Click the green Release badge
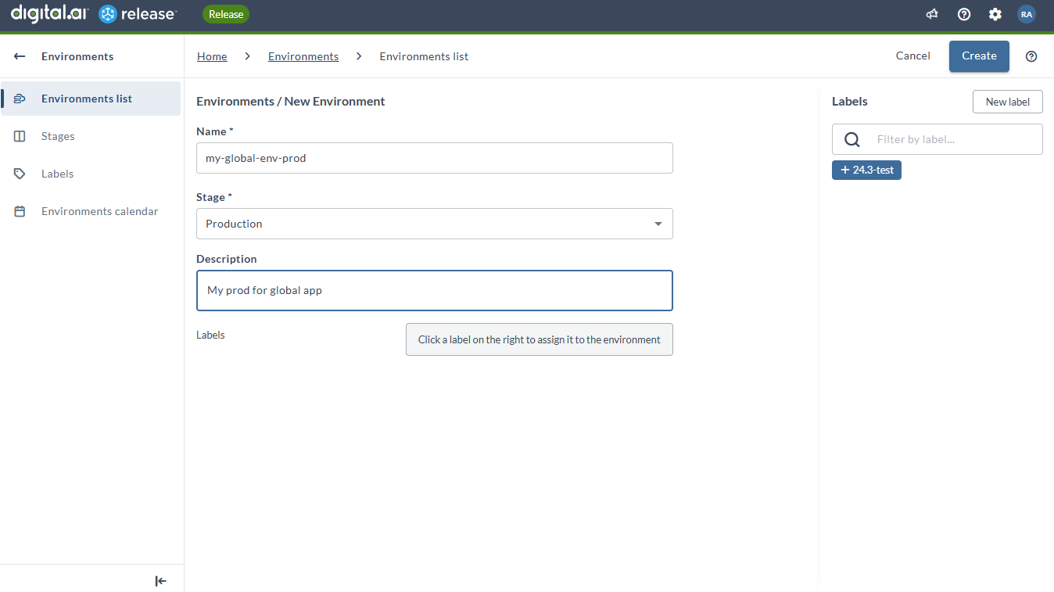Screen dimensions: 1054x592 pyautogui.click(x=226, y=14)
